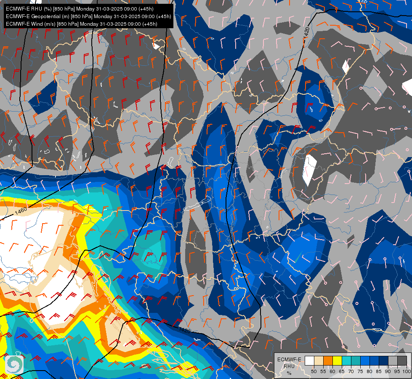Pick the orange legend swatch between 55 and 60
412x379 pixels.
(x=328, y=360)
